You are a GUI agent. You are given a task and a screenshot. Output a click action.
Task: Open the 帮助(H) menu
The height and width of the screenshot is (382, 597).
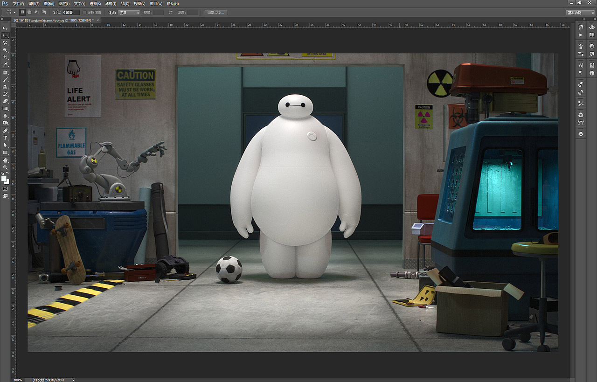pos(173,4)
